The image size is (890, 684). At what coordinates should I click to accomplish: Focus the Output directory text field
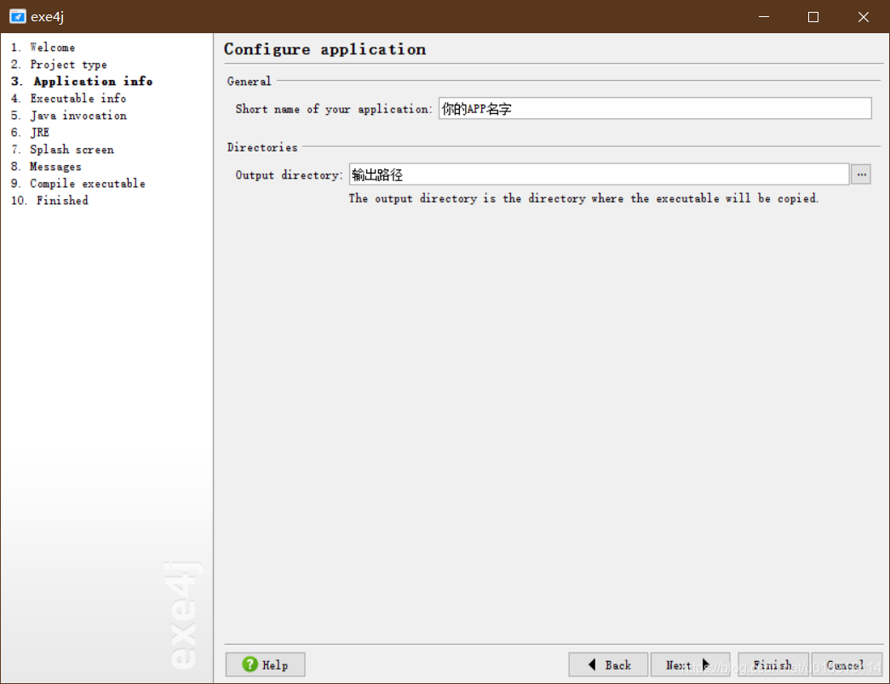pyautogui.click(x=599, y=174)
